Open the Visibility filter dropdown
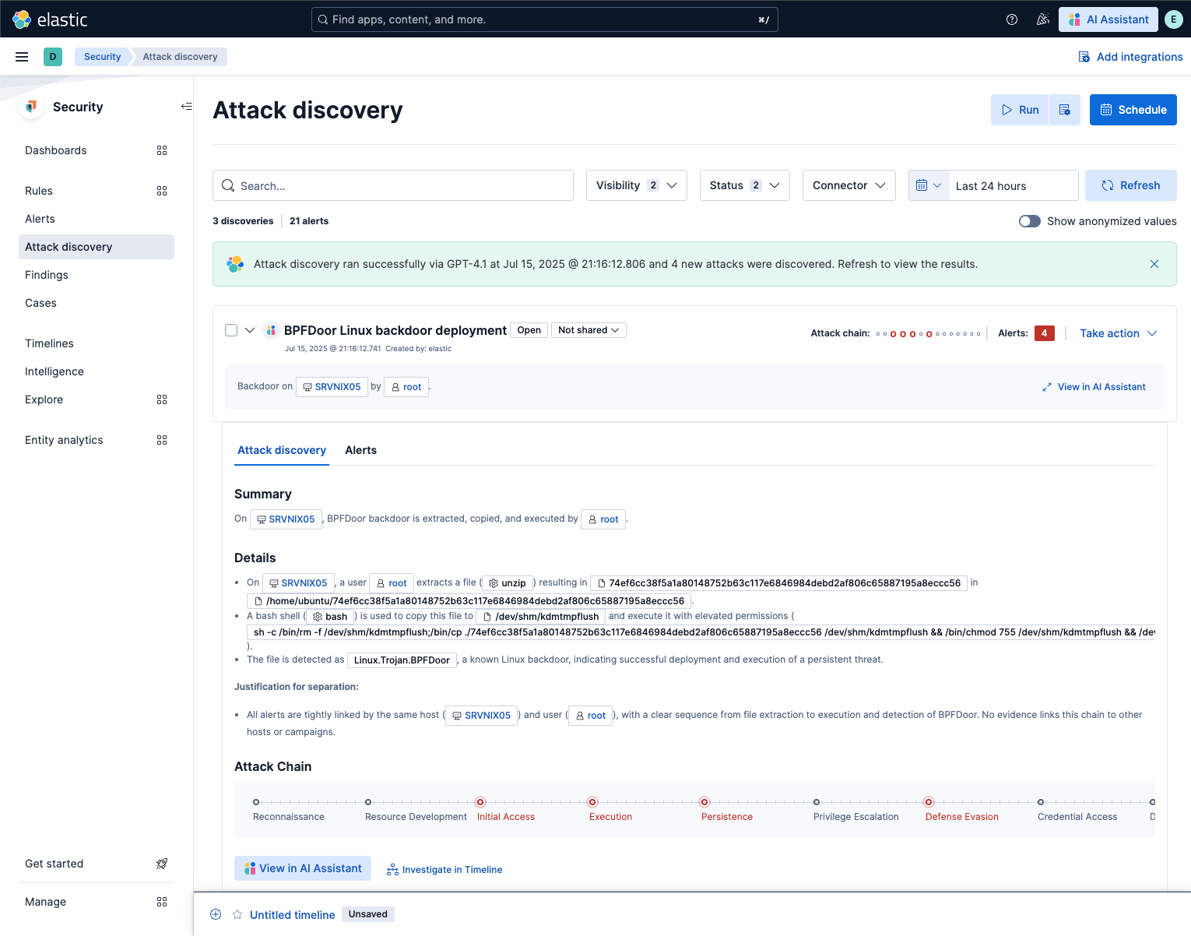 tap(637, 185)
